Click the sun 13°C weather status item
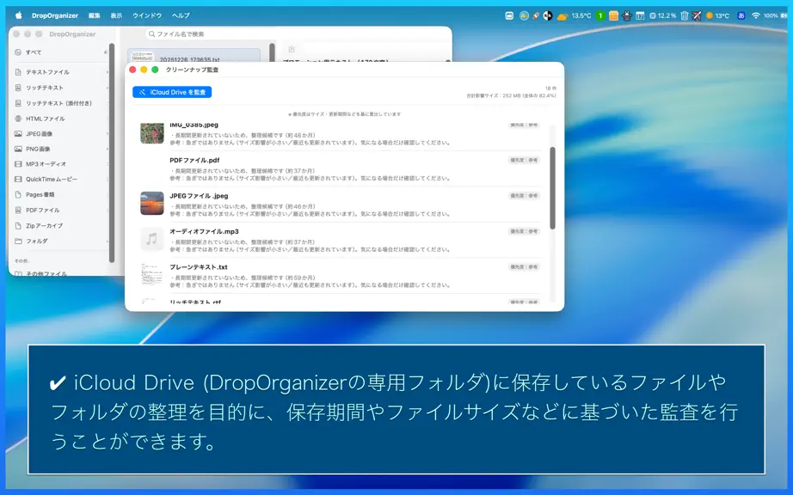This screenshot has height=495, width=793. tap(717, 15)
